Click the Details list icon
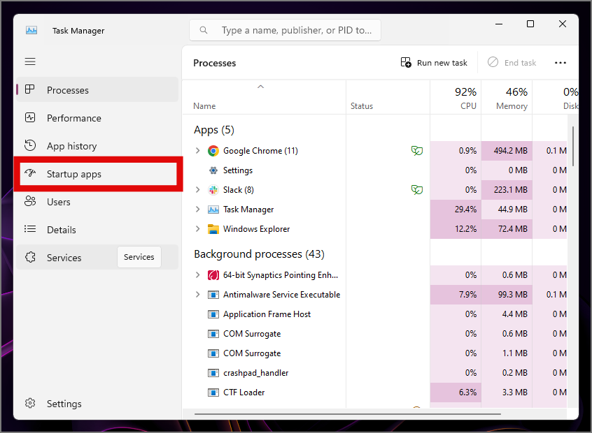The width and height of the screenshot is (592, 433). (30, 229)
